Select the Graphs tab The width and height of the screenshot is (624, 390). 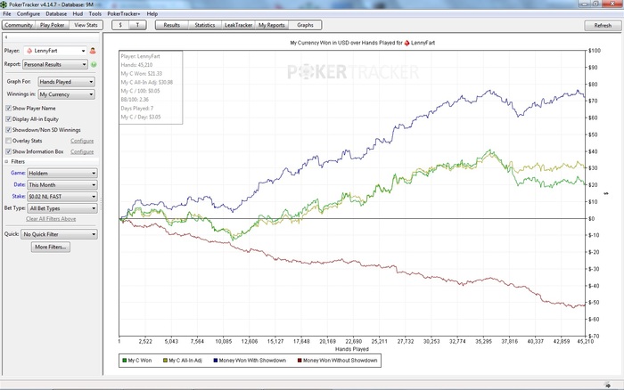tap(305, 25)
